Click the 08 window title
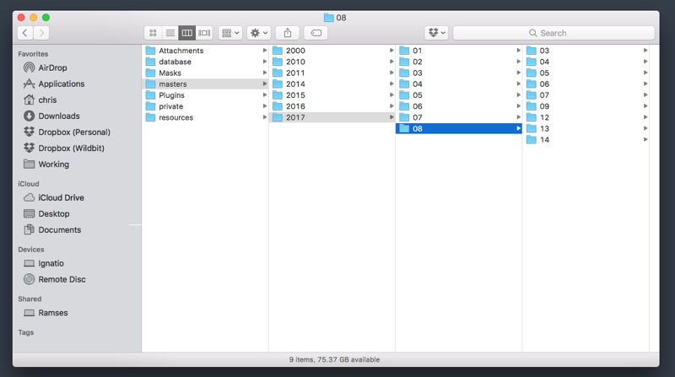 pyautogui.click(x=335, y=18)
